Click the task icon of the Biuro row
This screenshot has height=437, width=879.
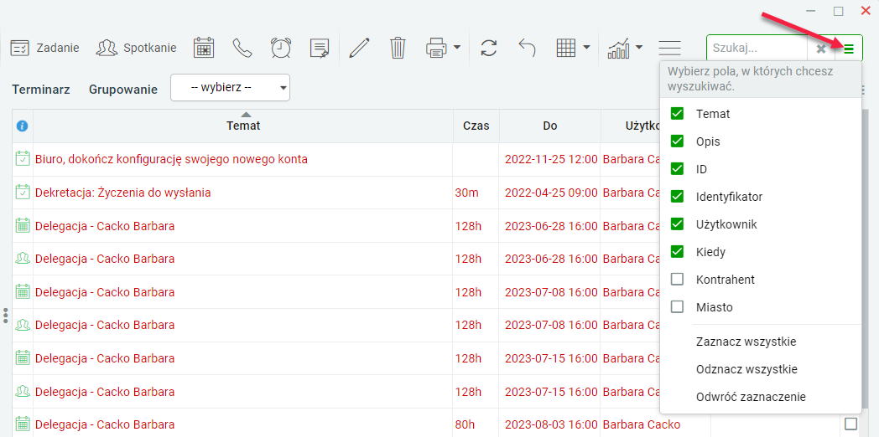point(23,159)
